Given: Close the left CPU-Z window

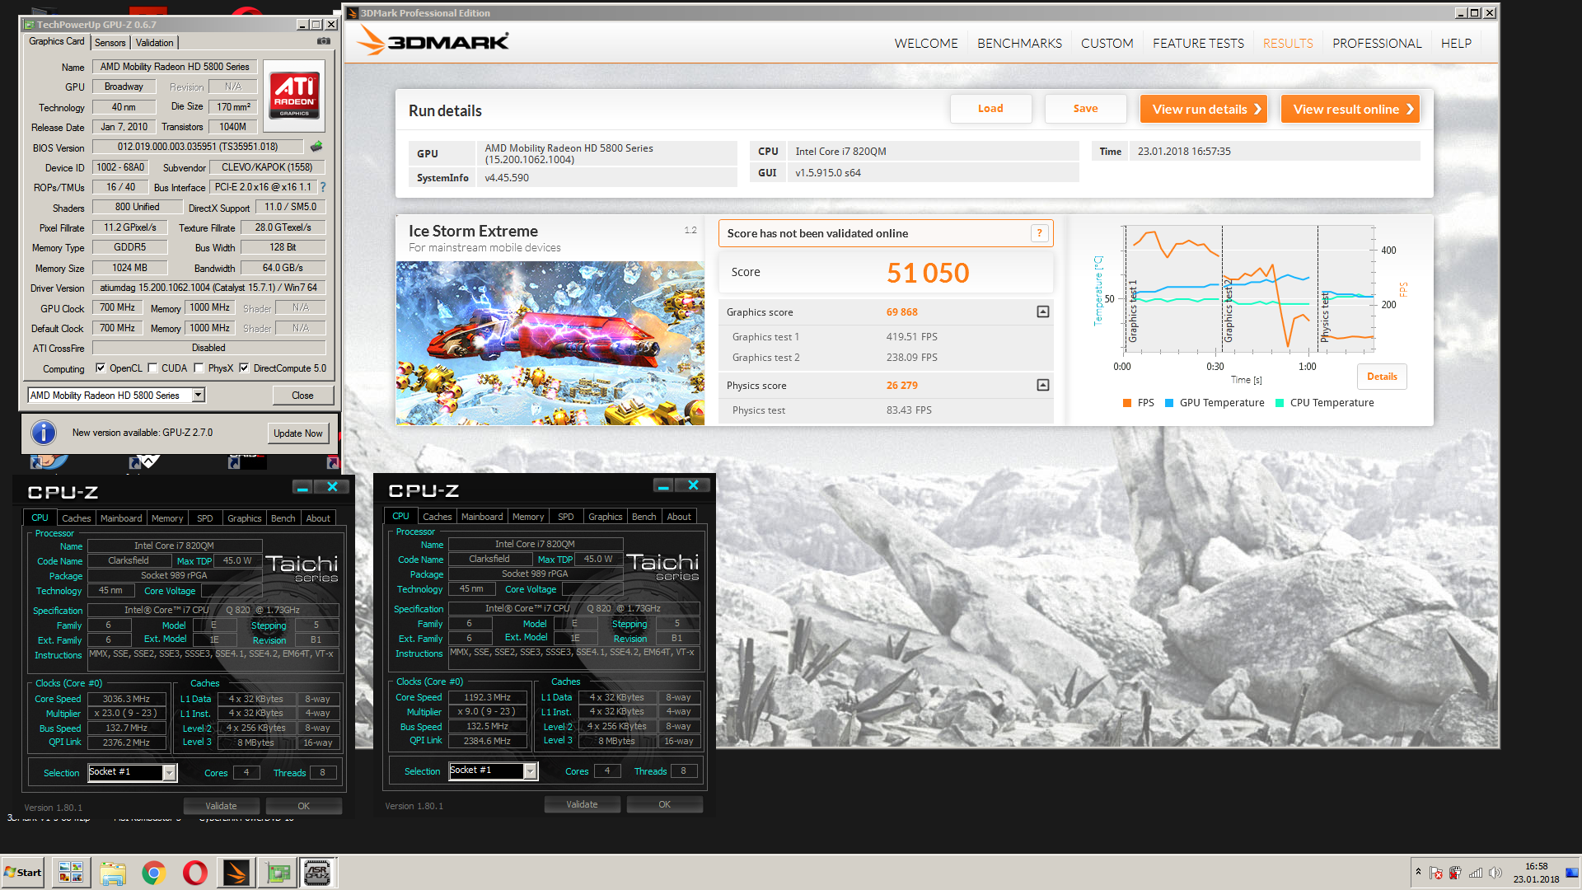Looking at the screenshot, I should [333, 487].
